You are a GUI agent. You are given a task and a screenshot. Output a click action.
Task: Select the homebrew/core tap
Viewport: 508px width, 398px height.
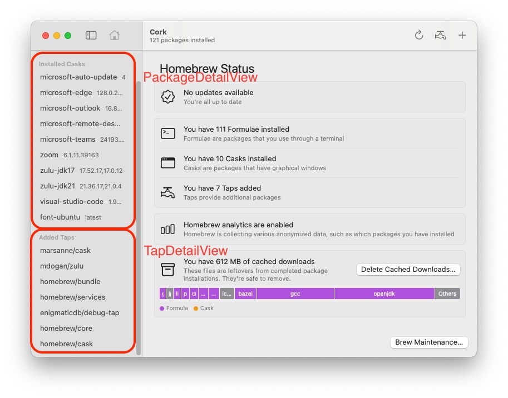[x=83, y=328]
